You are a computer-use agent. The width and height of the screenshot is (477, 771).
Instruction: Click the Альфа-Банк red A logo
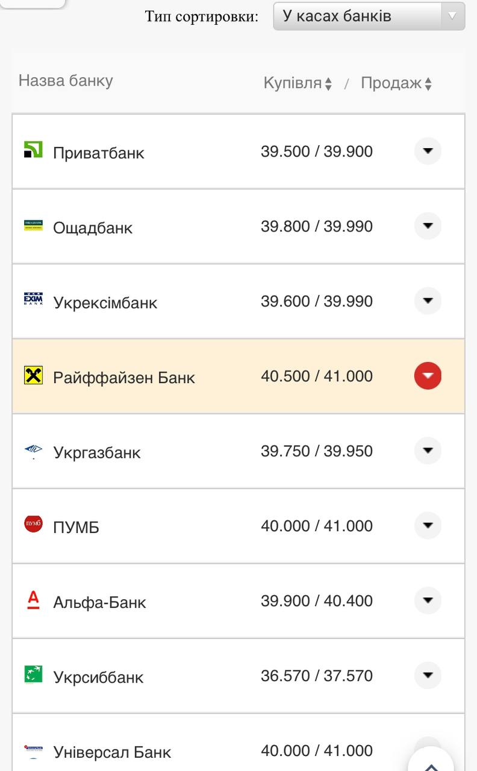tap(33, 600)
